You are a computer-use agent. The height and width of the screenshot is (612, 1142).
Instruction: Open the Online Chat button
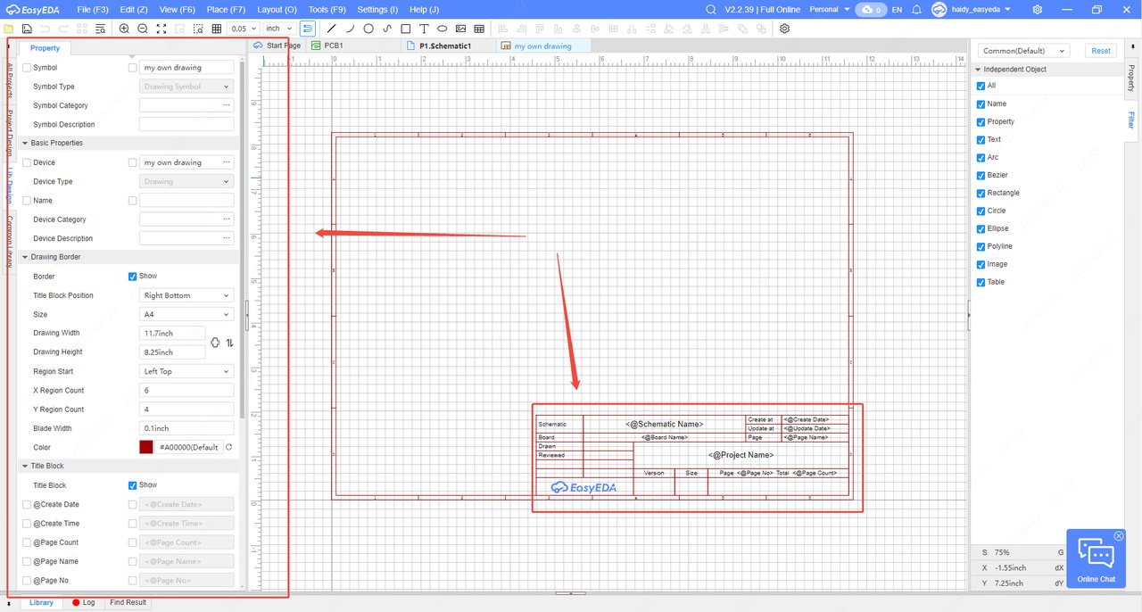point(1096,559)
